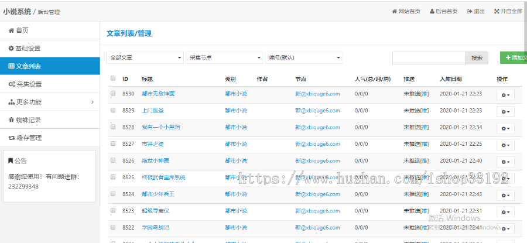
Task: Check the row 8525 checkbox
Action: point(113,177)
